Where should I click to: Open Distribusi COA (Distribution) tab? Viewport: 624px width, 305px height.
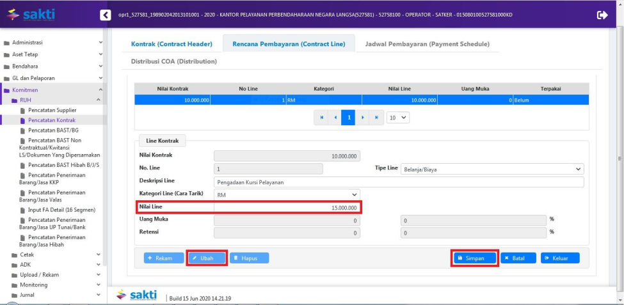pyautogui.click(x=173, y=61)
